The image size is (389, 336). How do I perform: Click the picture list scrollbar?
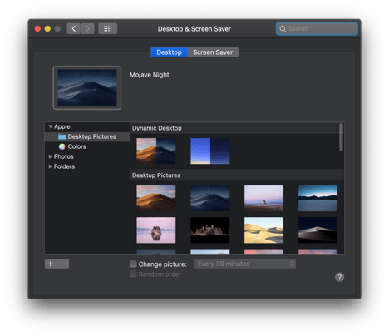tap(341, 137)
